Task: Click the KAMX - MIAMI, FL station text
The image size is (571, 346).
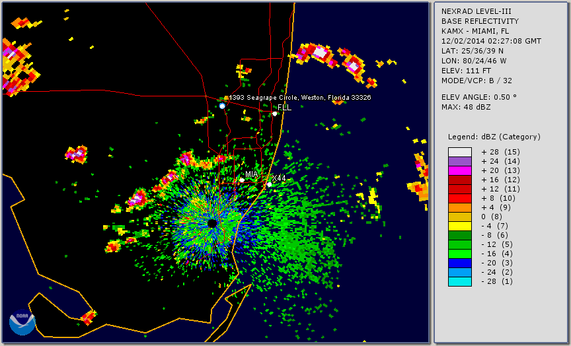Action: click(x=475, y=31)
